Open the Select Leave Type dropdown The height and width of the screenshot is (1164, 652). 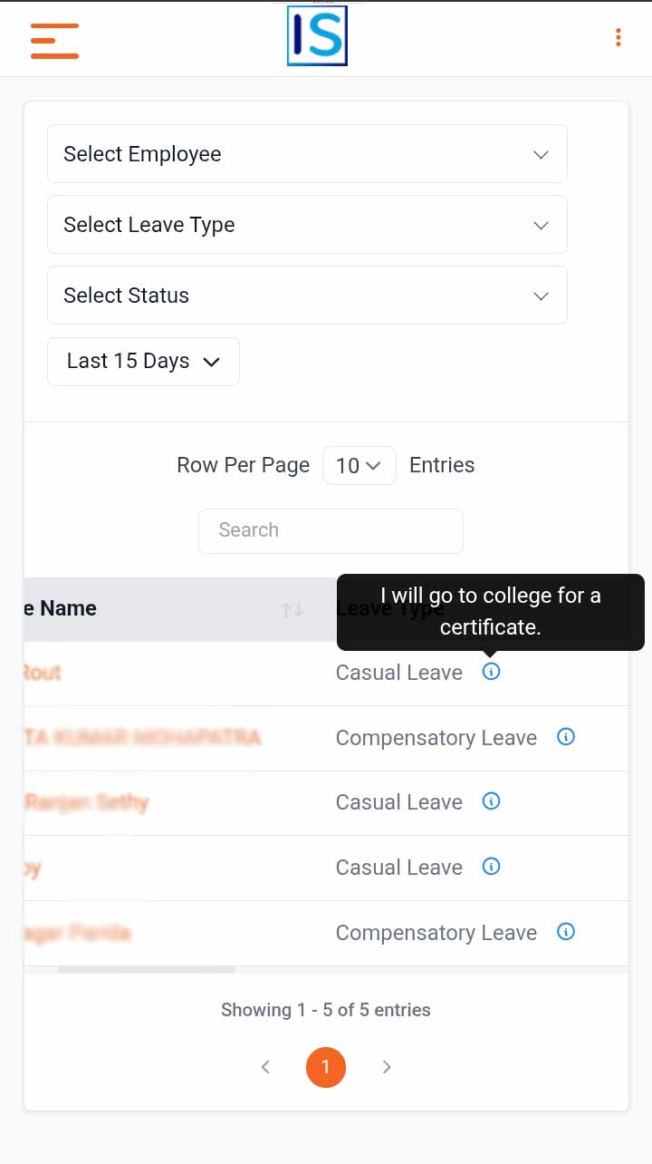tap(307, 225)
